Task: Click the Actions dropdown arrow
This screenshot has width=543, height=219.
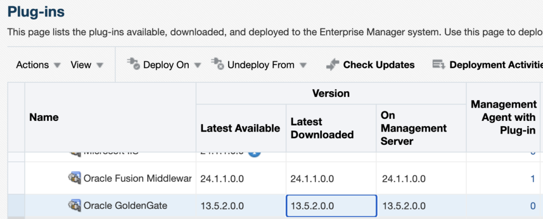Action: pyautogui.click(x=57, y=65)
